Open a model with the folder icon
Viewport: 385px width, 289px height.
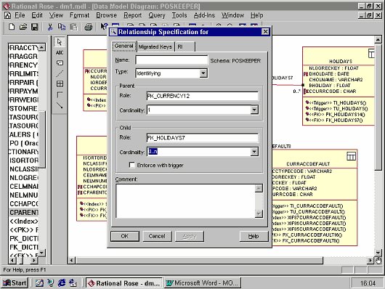[x=23, y=27]
